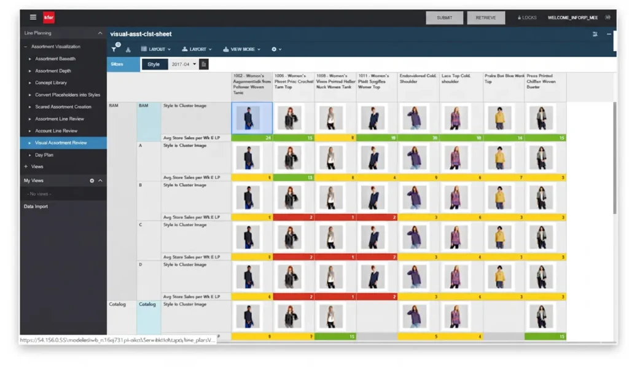Select the last column thumbnail in Catalog row
Screen dimensions: 629x367
click(x=541, y=317)
